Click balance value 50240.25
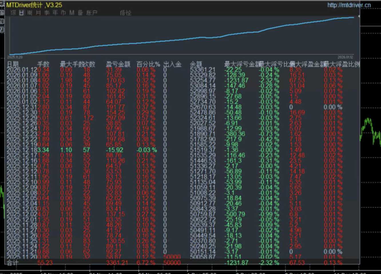 click(x=203, y=246)
